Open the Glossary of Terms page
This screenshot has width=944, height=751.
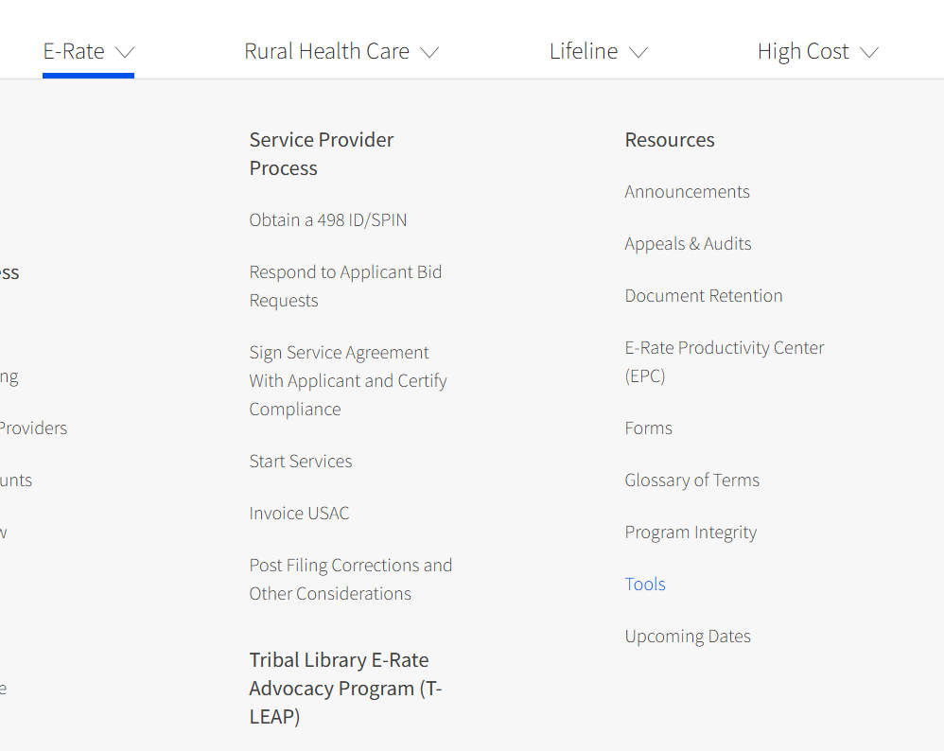pos(691,480)
